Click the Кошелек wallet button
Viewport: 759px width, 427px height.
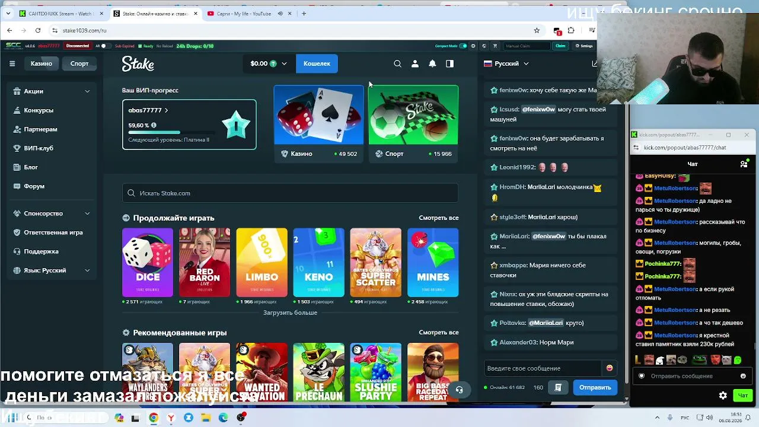317,63
